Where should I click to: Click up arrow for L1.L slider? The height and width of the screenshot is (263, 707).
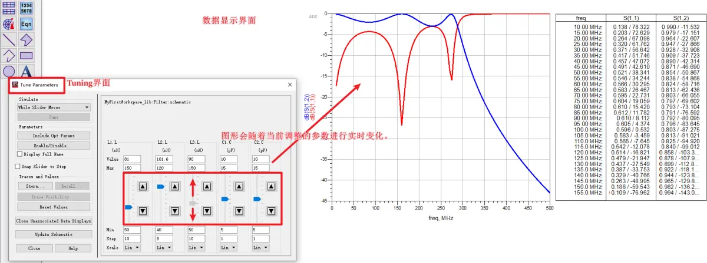point(143,186)
